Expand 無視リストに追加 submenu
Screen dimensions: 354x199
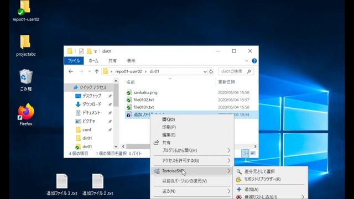[x=270, y=197]
